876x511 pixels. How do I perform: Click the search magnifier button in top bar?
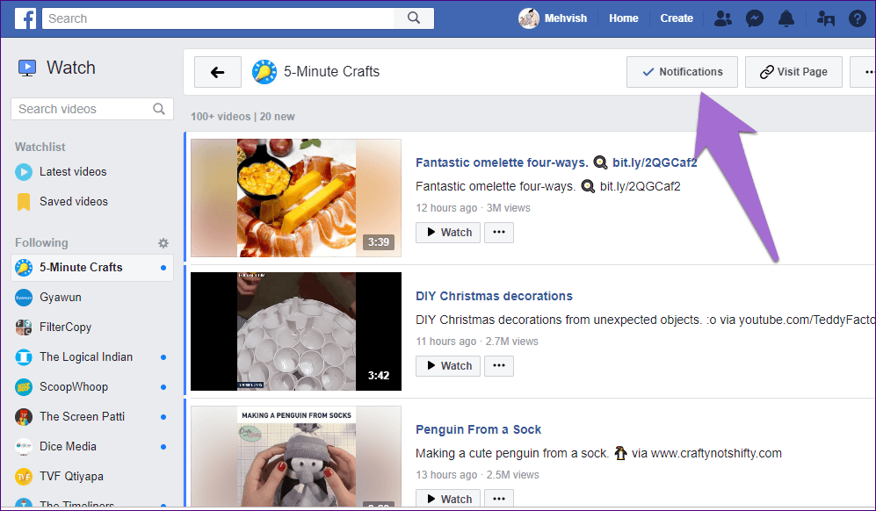click(414, 18)
